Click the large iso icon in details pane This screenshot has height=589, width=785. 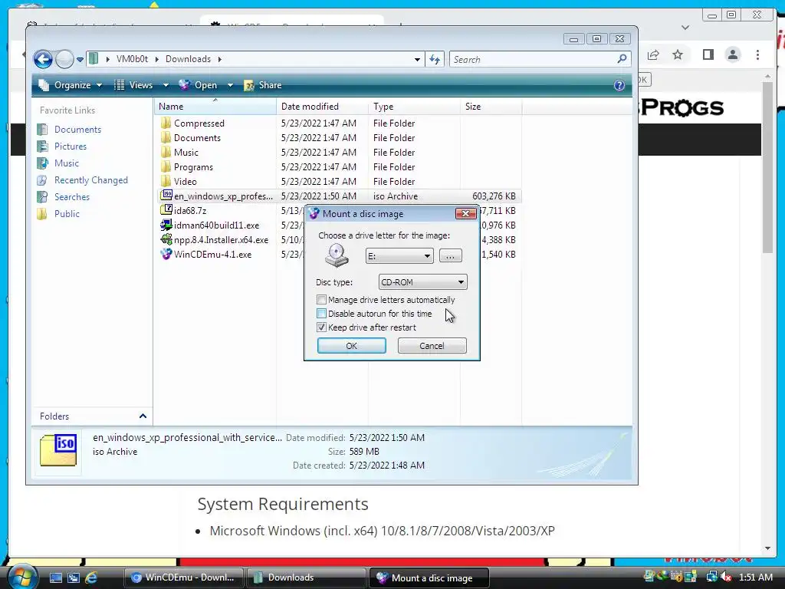coord(58,449)
